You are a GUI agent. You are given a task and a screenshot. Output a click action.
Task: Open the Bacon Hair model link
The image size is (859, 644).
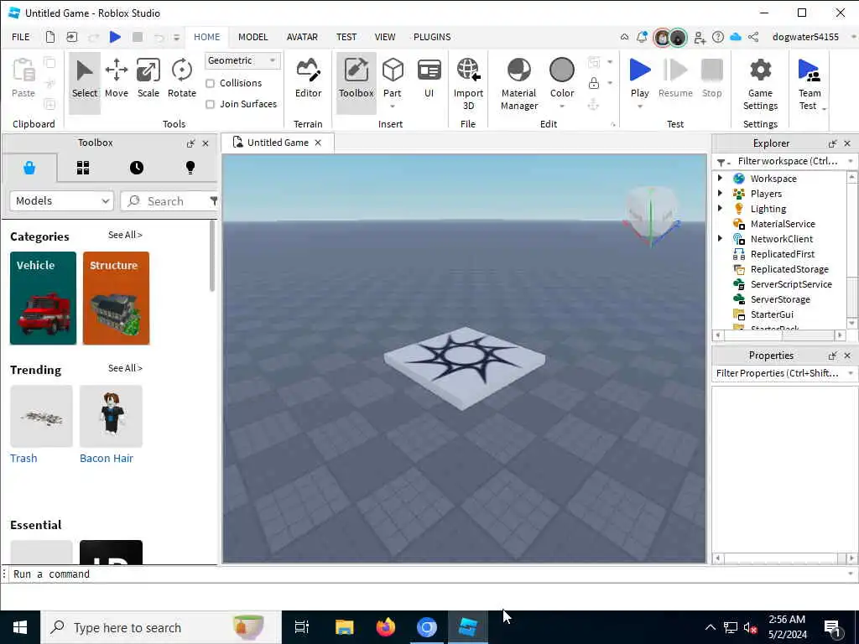pyautogui.click(x=107, y=459)
